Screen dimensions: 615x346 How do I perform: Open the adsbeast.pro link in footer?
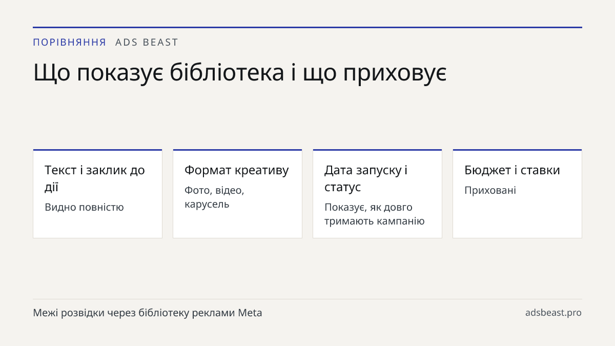[x=553, y=313]
